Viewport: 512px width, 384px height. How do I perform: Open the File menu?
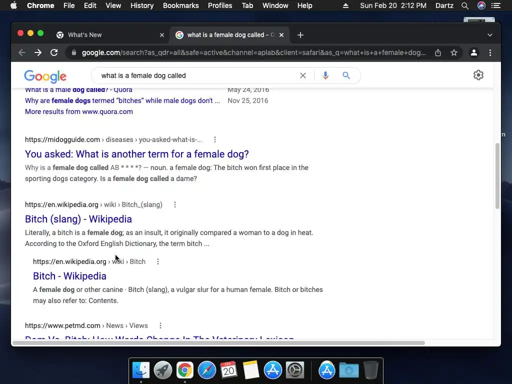tap(69, 5)
